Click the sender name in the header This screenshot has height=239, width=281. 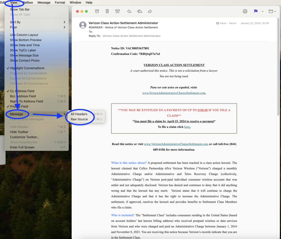pos(123,23)
